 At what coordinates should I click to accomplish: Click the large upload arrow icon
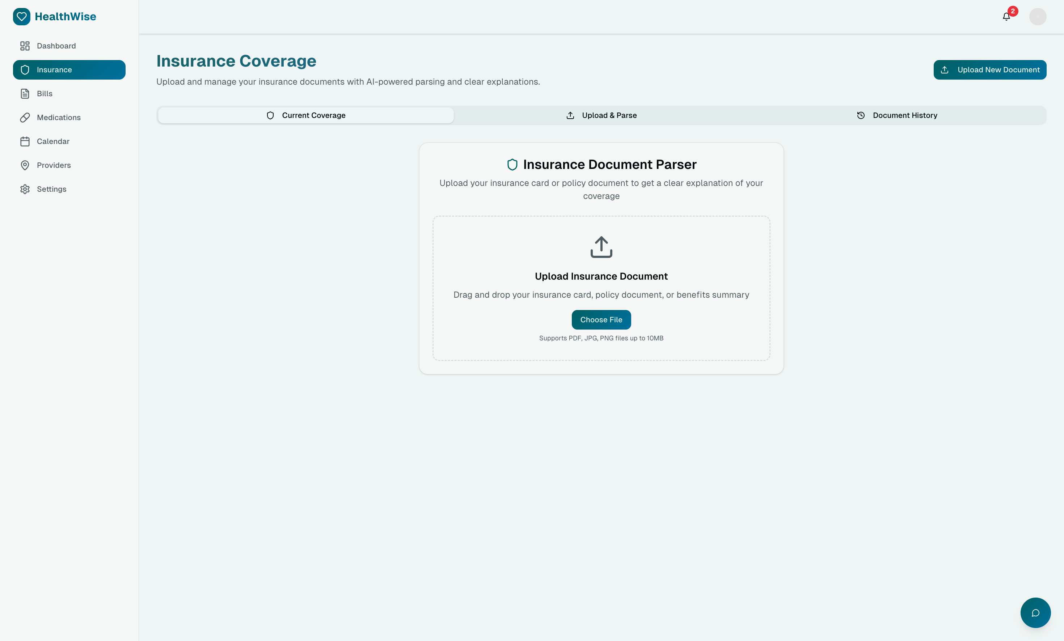pos(601,247)
